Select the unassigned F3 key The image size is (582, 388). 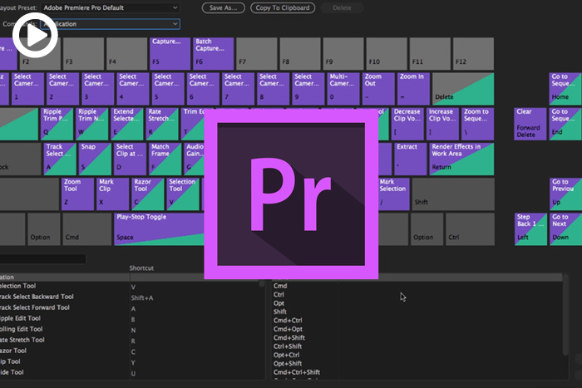(x=83, y=53)
